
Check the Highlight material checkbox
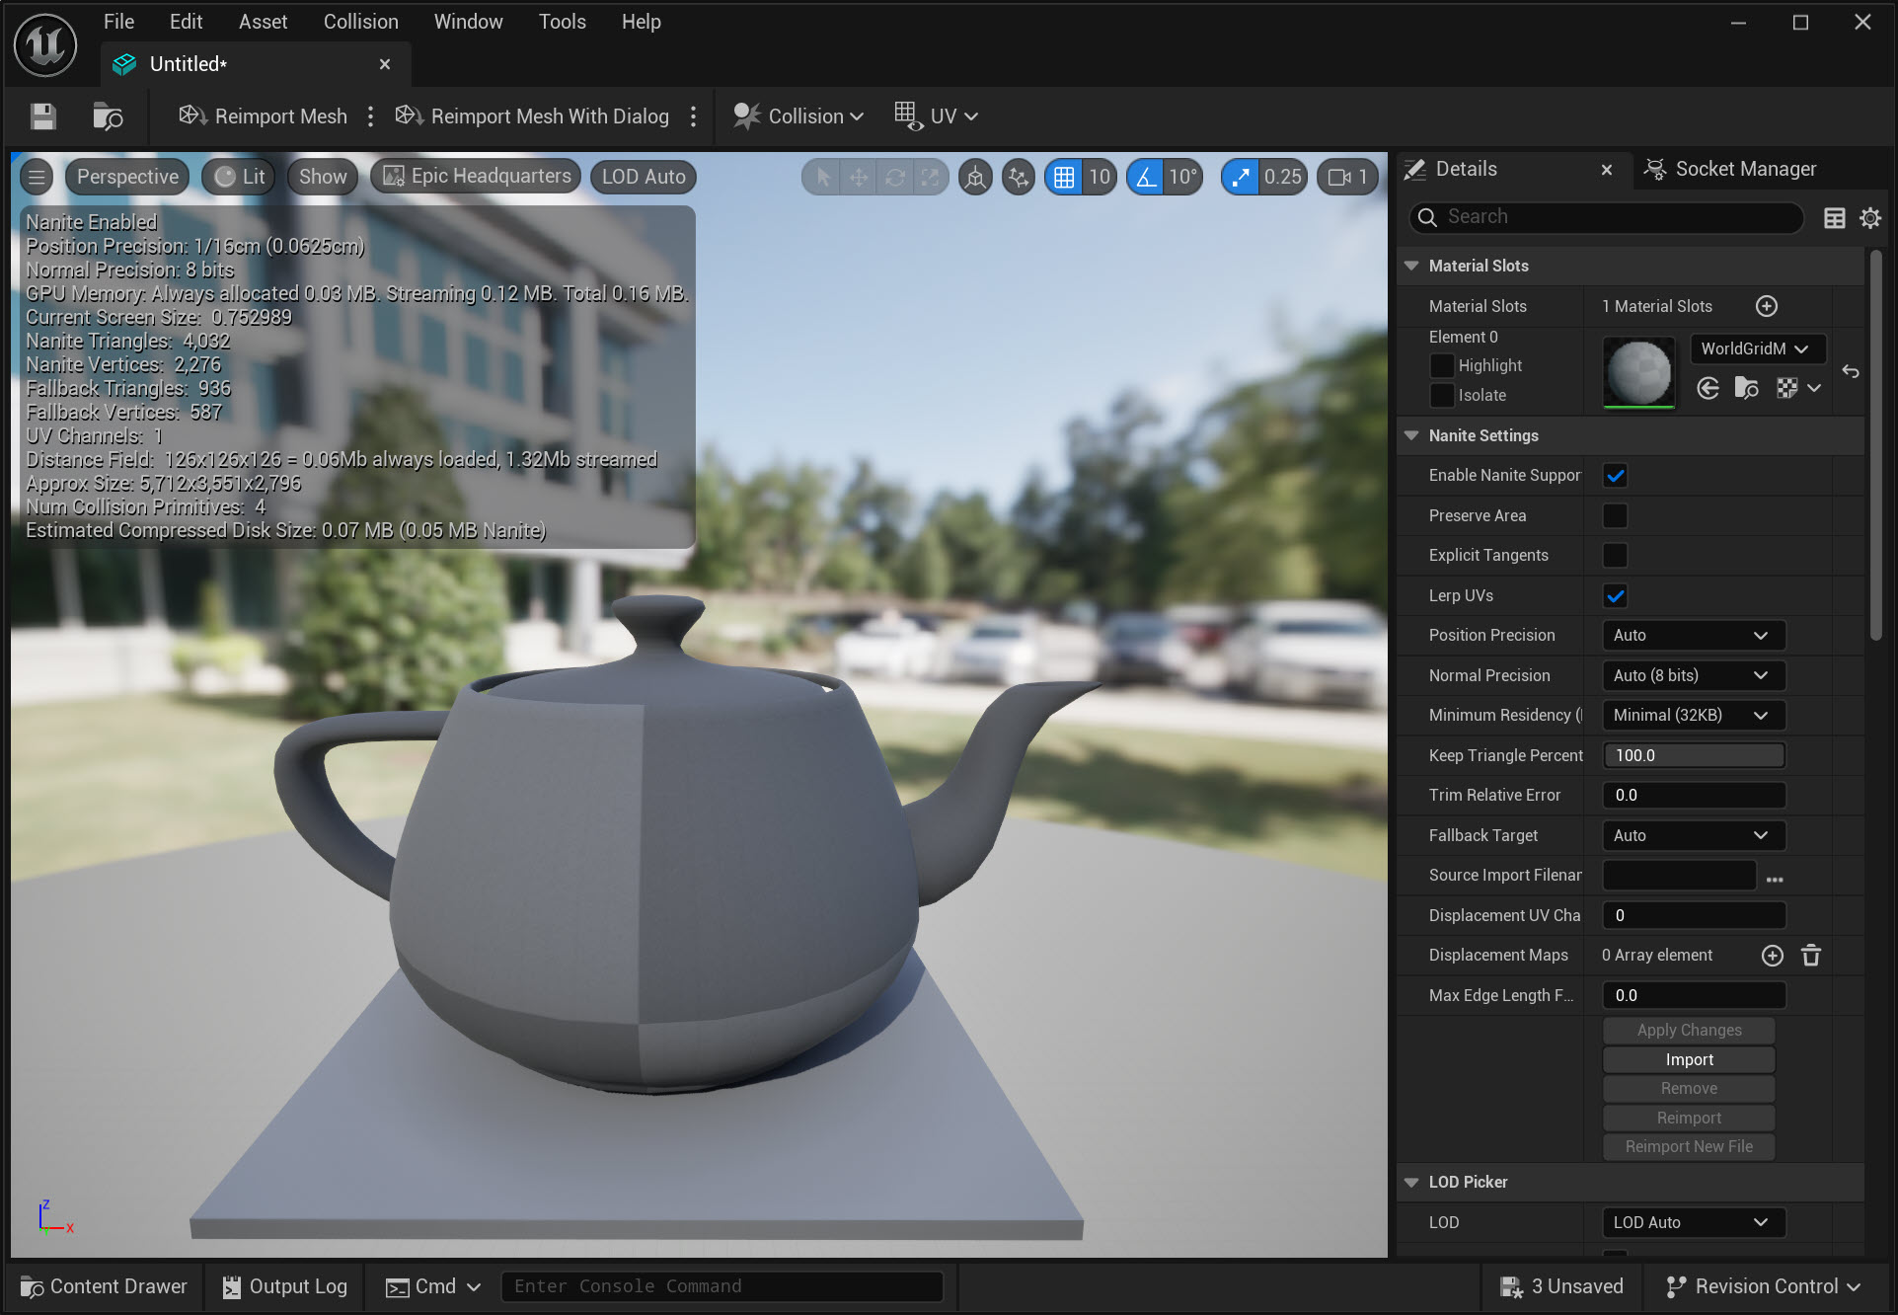click(1442, 365)
